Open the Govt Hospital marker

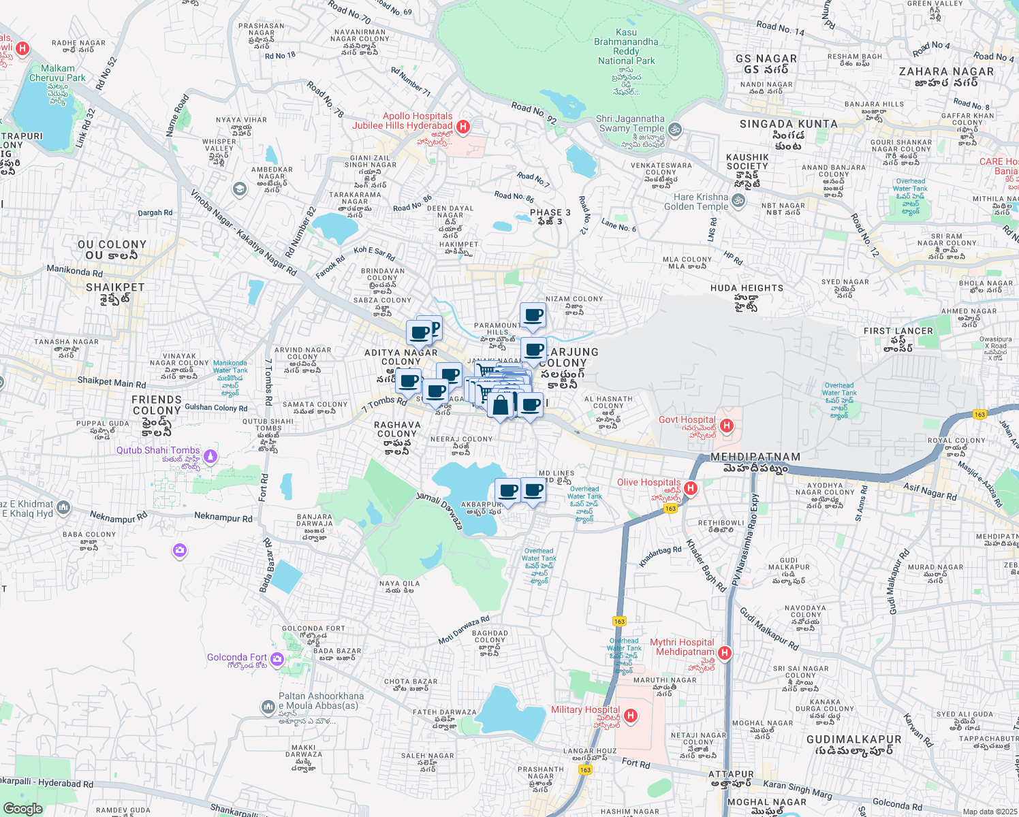[727, 426]
